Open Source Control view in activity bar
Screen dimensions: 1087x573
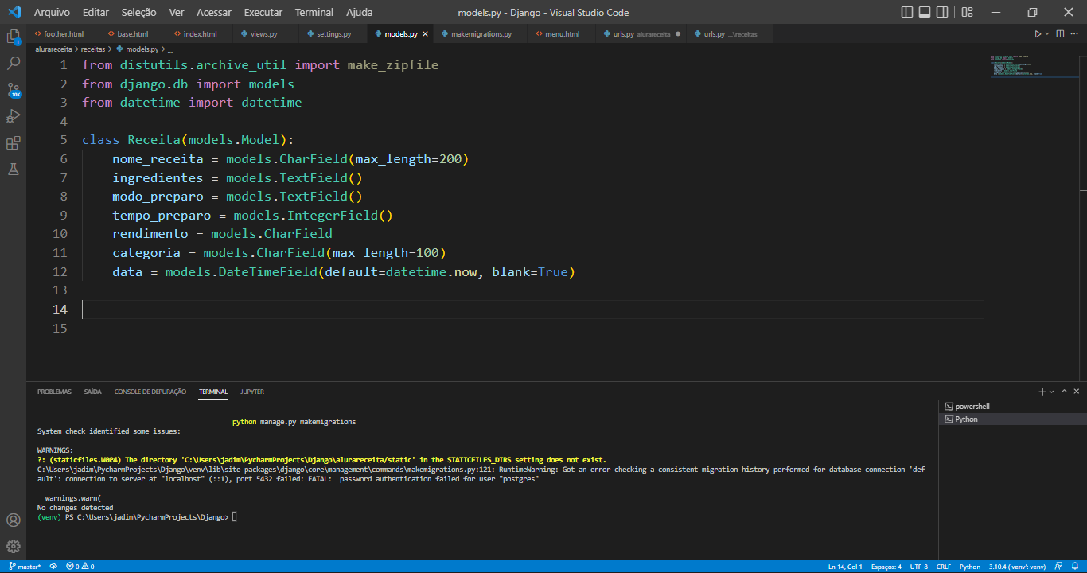13,89
